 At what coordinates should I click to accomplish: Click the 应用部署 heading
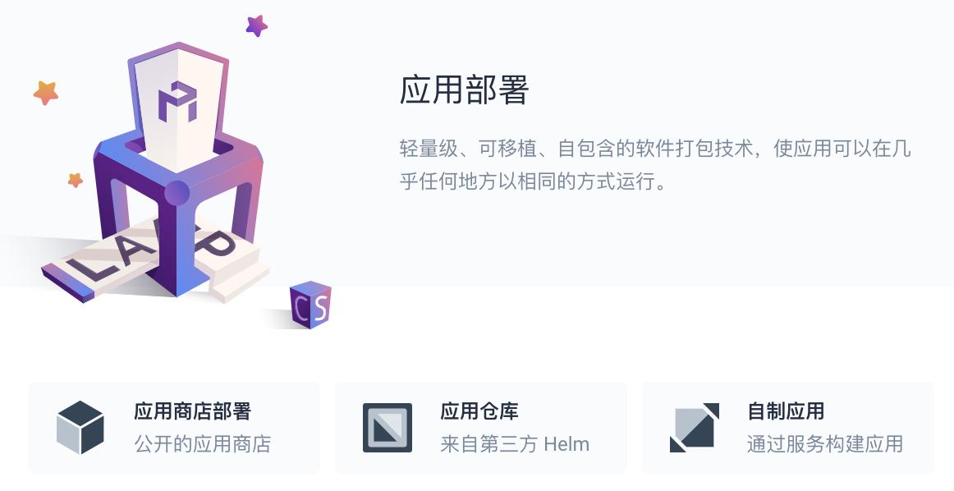(x=464, y=90)
